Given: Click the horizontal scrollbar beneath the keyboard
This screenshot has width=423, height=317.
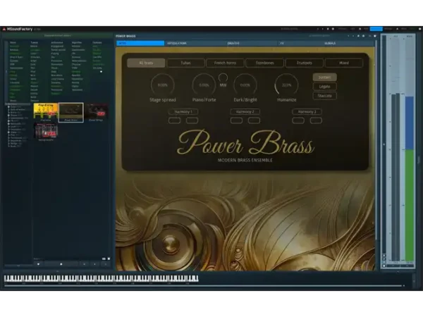Looking at the screenshot, I should pyautogui.click(x=204, y=286).
